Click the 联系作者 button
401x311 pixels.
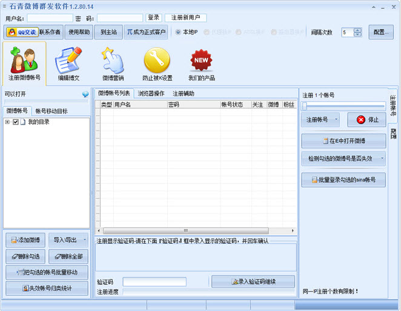point(50,32)
